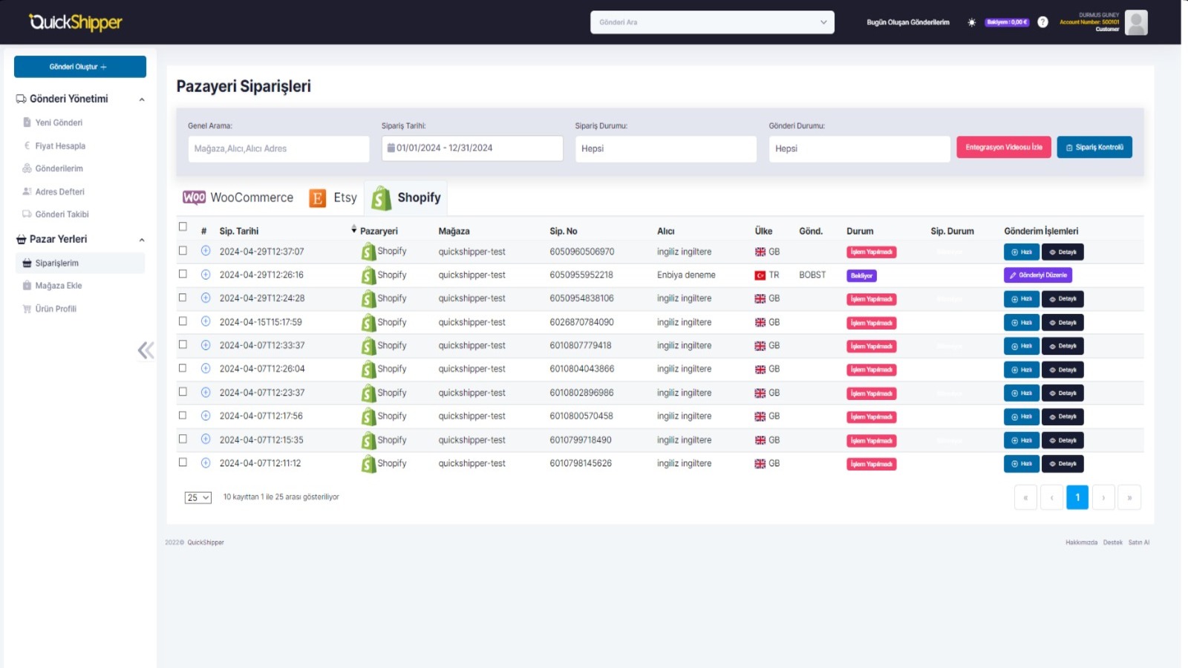Open Gönderilerim in sidebar

pyautogui.click(x=59, y=168)
